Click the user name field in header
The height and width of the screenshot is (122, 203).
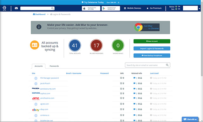pos(190,8)
